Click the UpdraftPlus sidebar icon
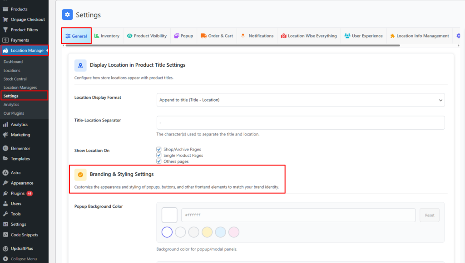The width and height of the screenshot is (465, 263). [x=5, y=248]
